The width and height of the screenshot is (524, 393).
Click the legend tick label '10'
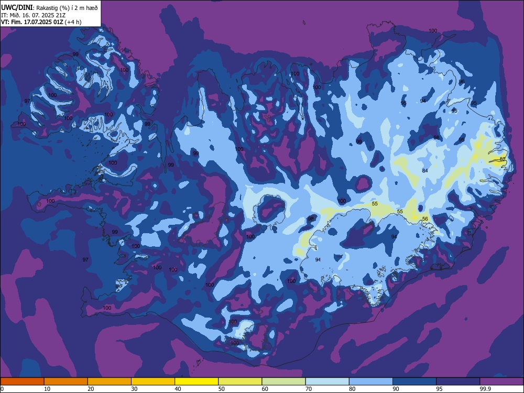click(47, 389)
